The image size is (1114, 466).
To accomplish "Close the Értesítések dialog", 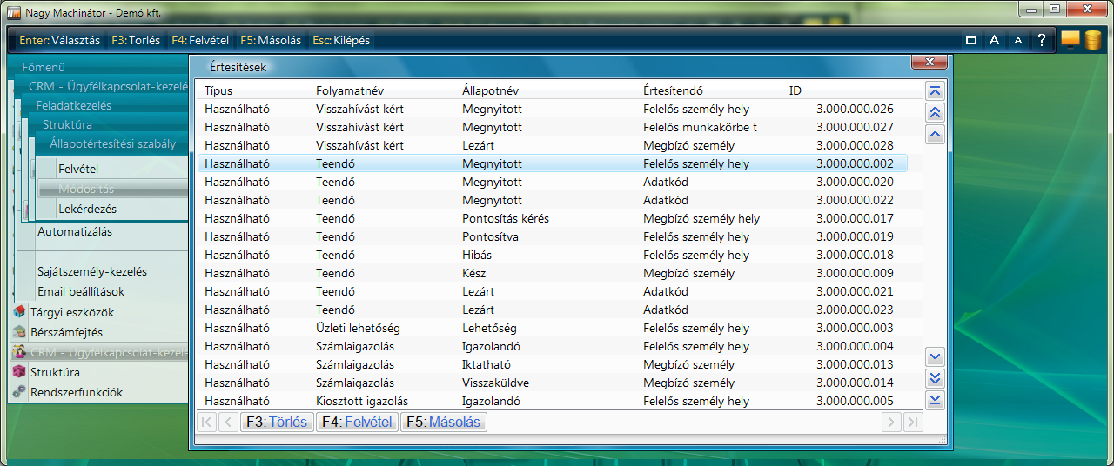I will coord(929,62).
